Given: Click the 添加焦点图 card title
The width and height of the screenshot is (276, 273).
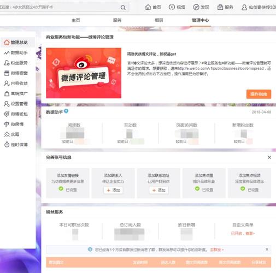Looking at the screenshot, I should 204,175.
